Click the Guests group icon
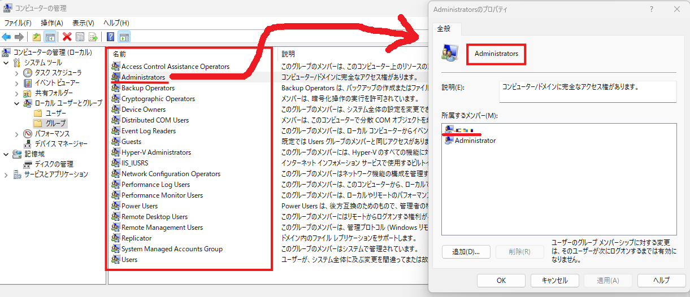The height and width of the screenshot is (297, 690). [x=116, y=141]
